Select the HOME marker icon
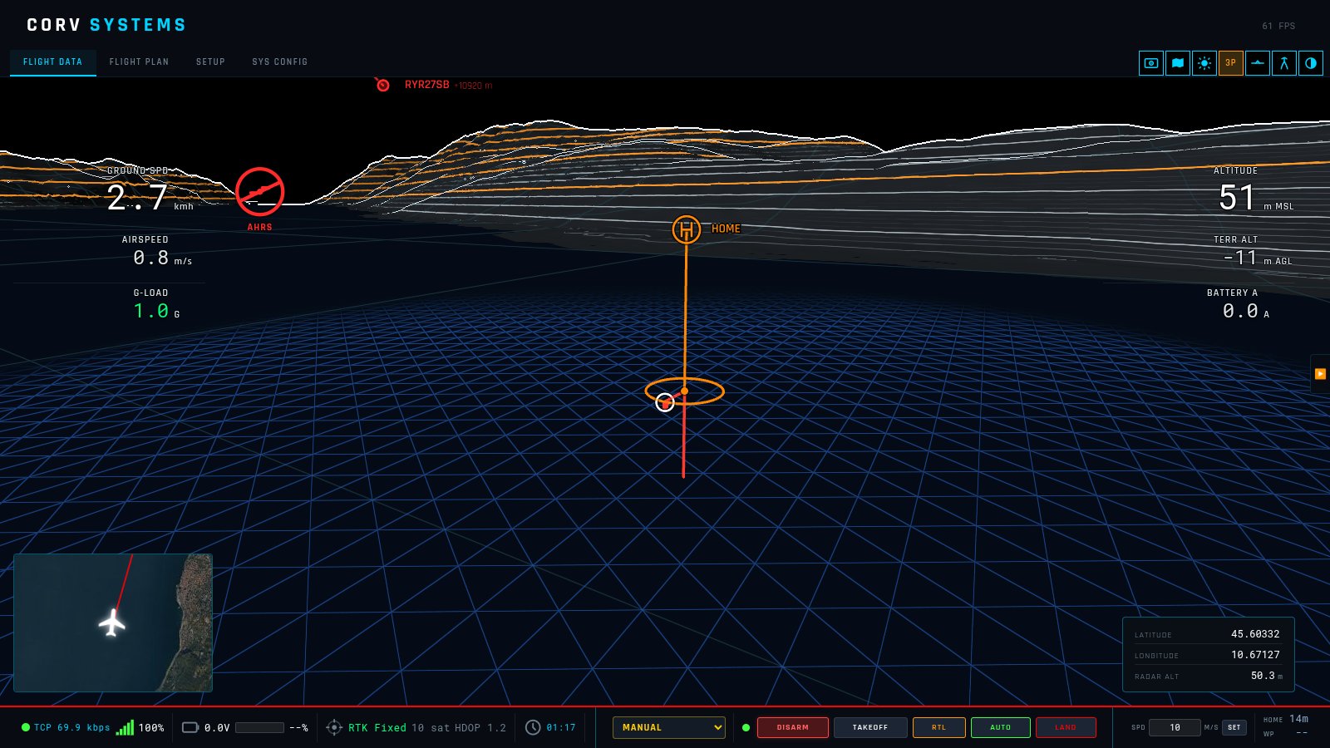Viewport: 1330px width, 748px height. 687,229
